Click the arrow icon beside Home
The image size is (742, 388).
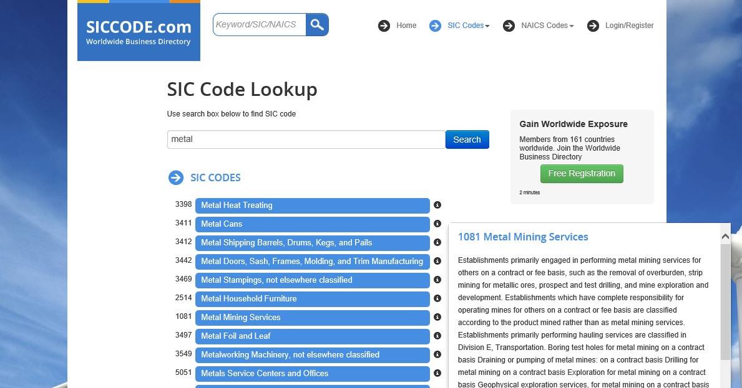(x=383, y=26)
